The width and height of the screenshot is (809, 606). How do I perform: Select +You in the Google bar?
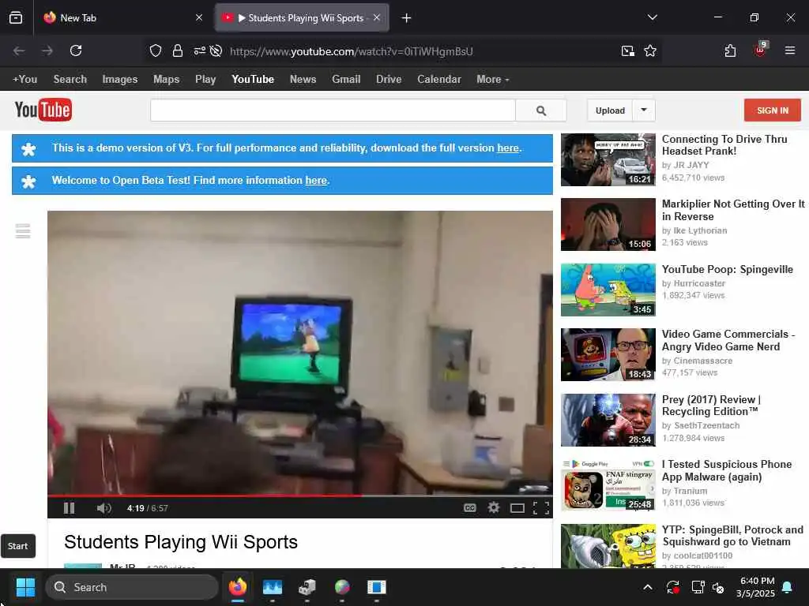[24, 80]
